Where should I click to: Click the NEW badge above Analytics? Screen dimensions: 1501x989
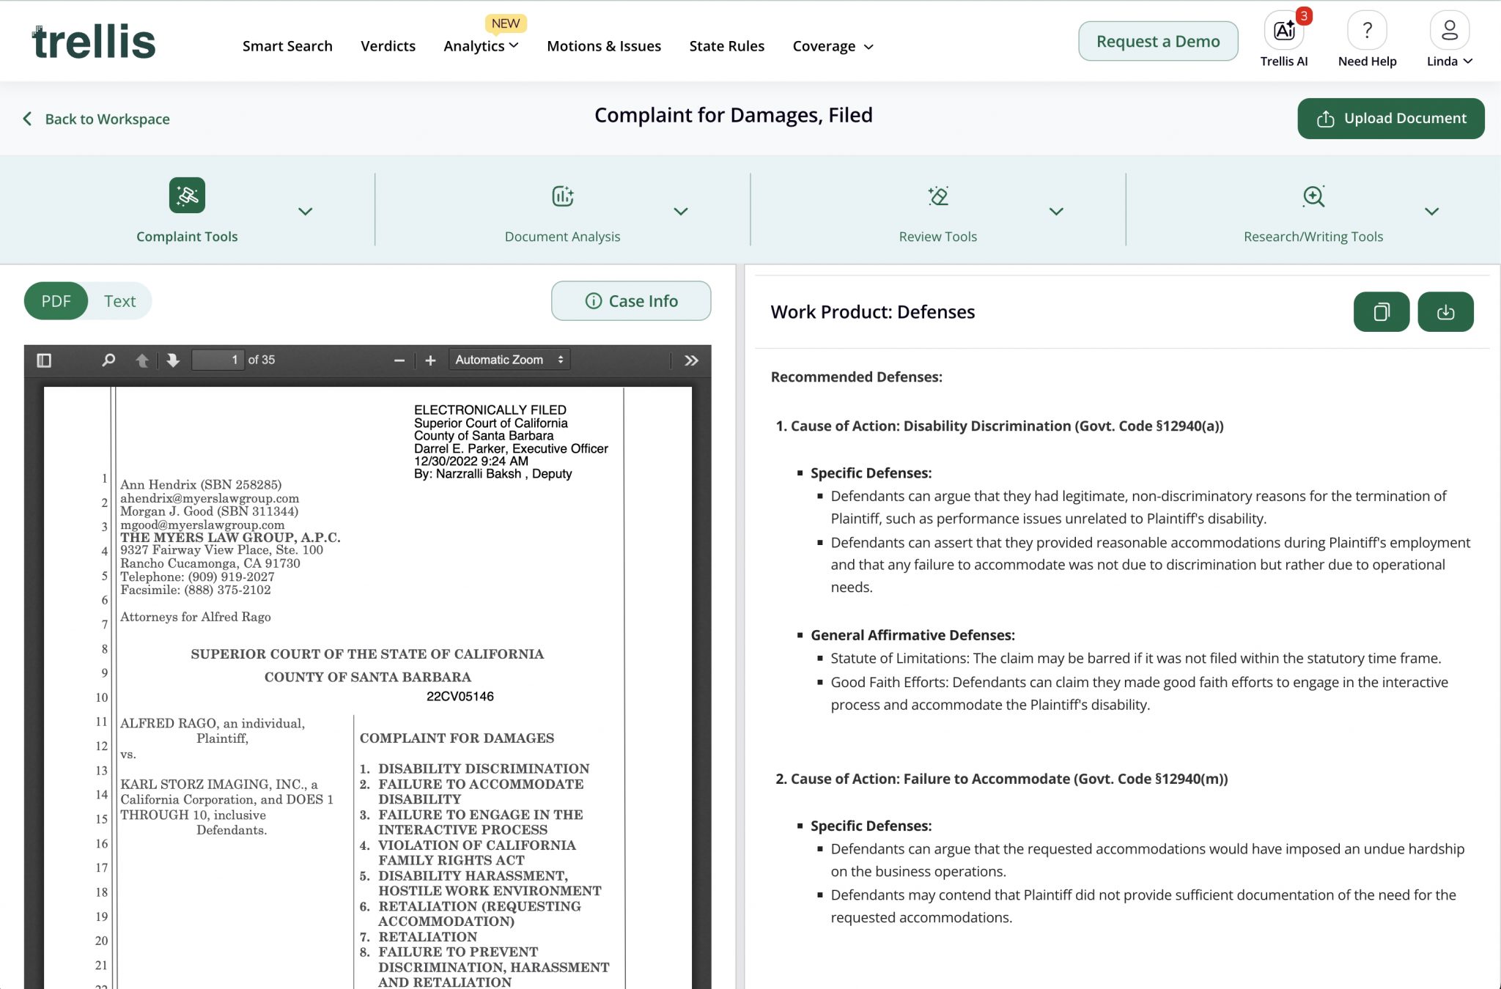(506, 23)
